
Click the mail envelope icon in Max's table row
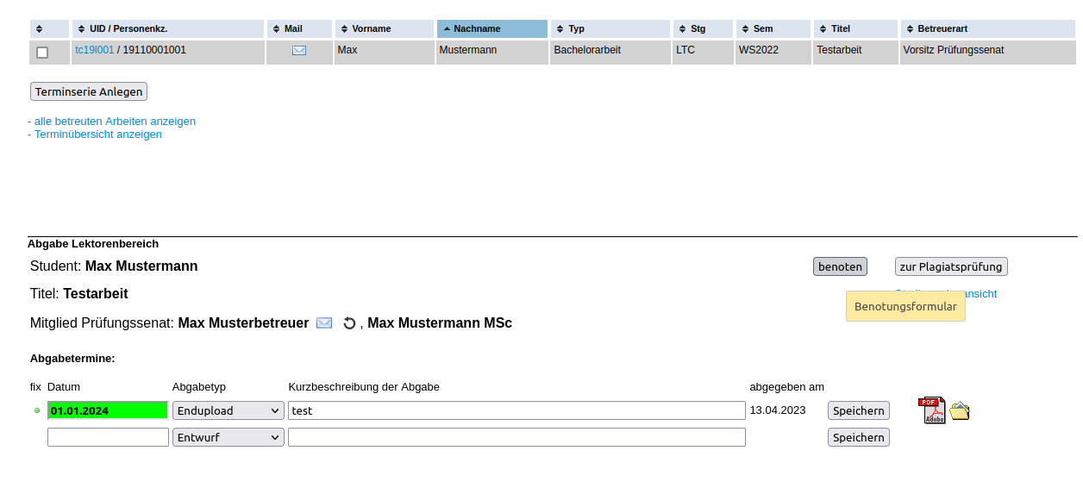tap(298, 51)
